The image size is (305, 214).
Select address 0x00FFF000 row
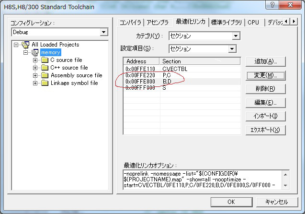[182, 88]
